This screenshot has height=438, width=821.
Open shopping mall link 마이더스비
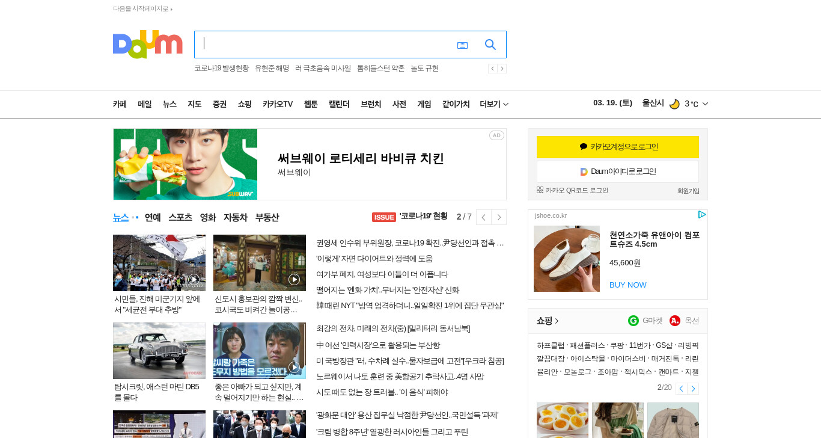tap(628, 359)
